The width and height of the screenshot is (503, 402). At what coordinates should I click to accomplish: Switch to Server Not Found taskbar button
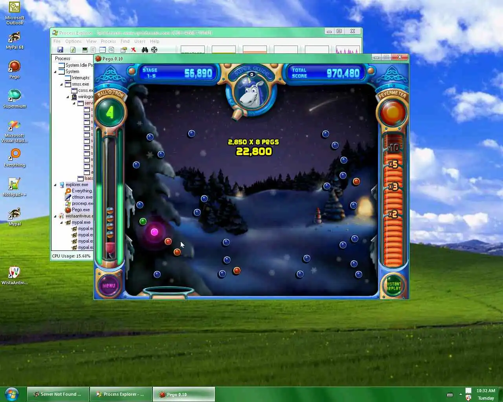[58, 394]
